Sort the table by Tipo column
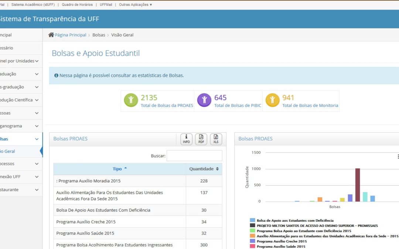Image resolution: width=399 pixels, height=249 pixels. (119, 169)
